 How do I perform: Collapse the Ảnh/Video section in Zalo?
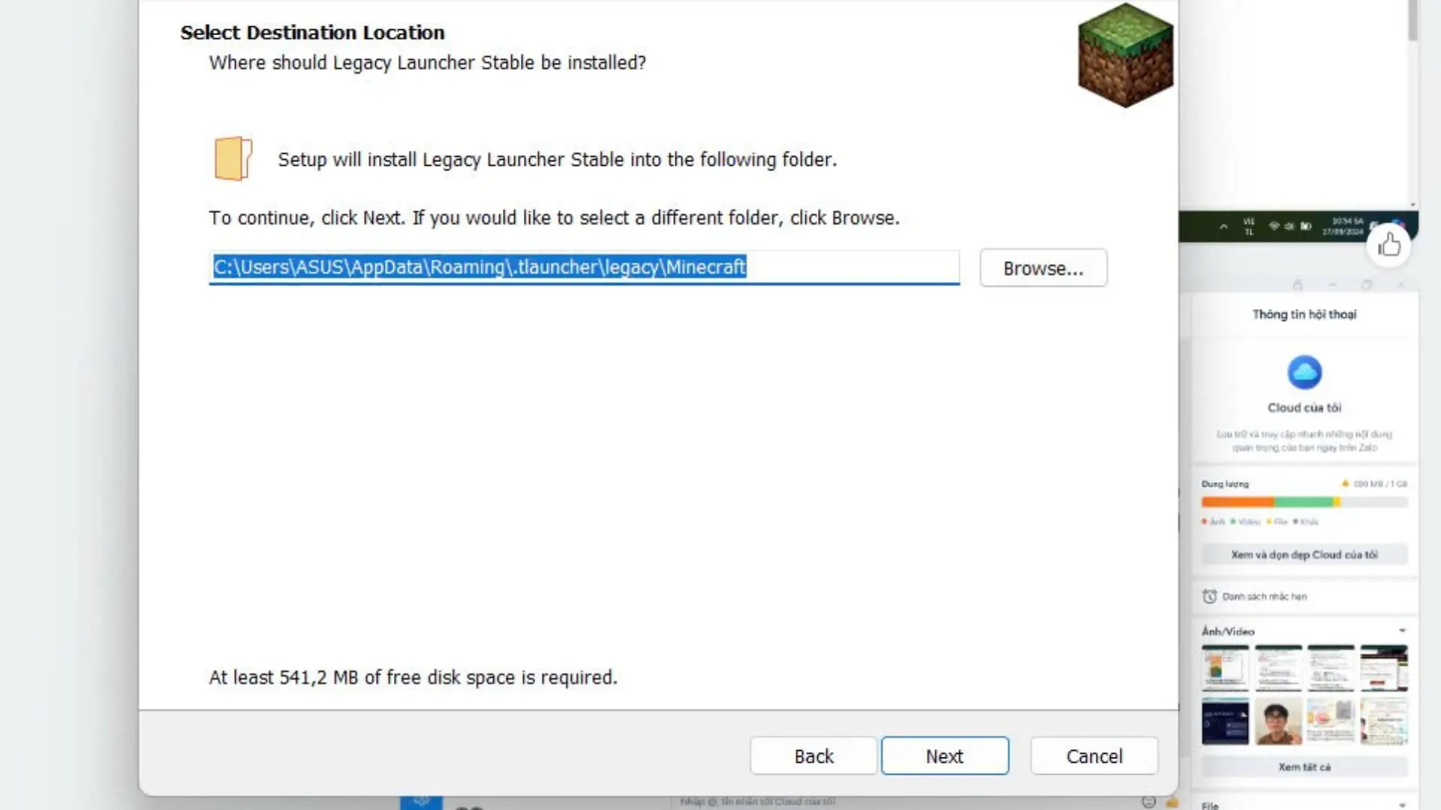1402,631
